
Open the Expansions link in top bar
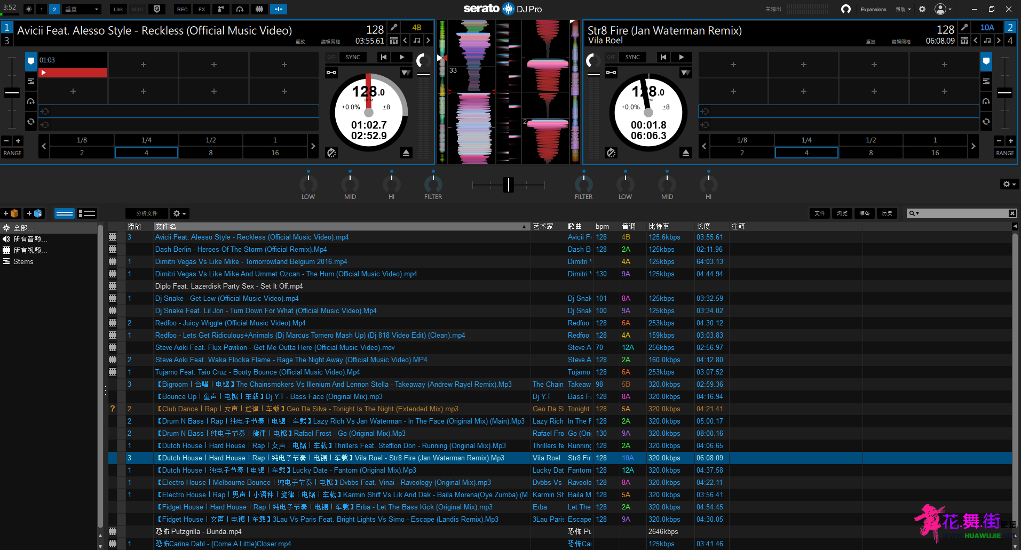[x=873, y=9]
